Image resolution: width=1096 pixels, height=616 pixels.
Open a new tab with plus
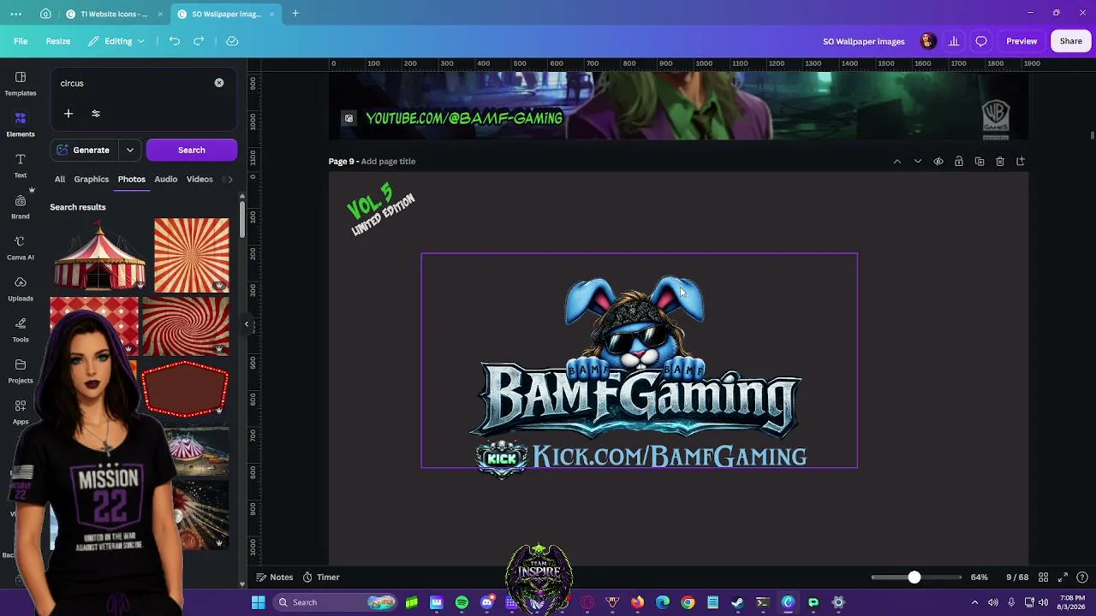pos(295,14)
